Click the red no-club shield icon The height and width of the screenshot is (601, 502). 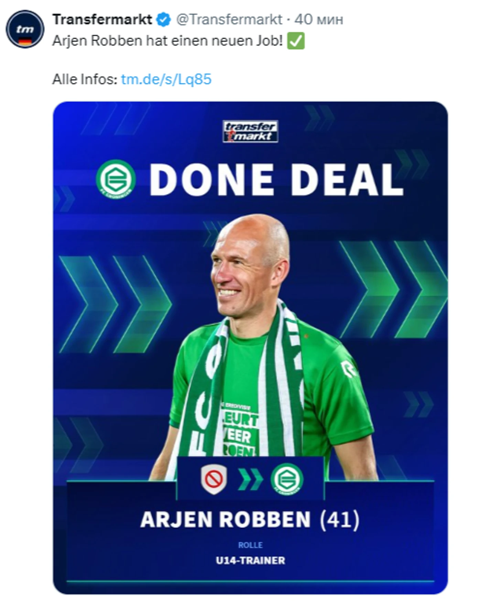214,479
